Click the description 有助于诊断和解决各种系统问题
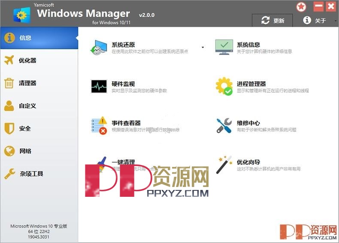This screenshot has height=243, width=339. point(266,130)
